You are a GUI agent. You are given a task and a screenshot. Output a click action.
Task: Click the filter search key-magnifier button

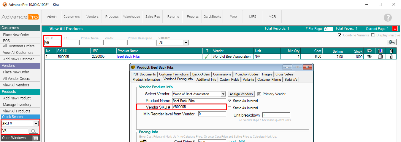pos(392,43)
